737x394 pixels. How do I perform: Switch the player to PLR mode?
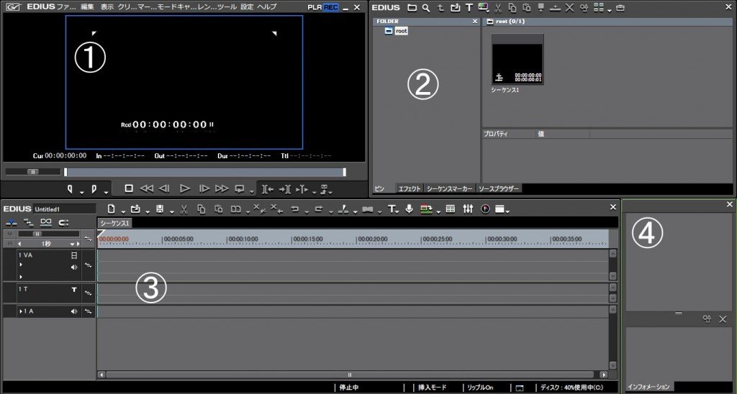click(315, 7)
